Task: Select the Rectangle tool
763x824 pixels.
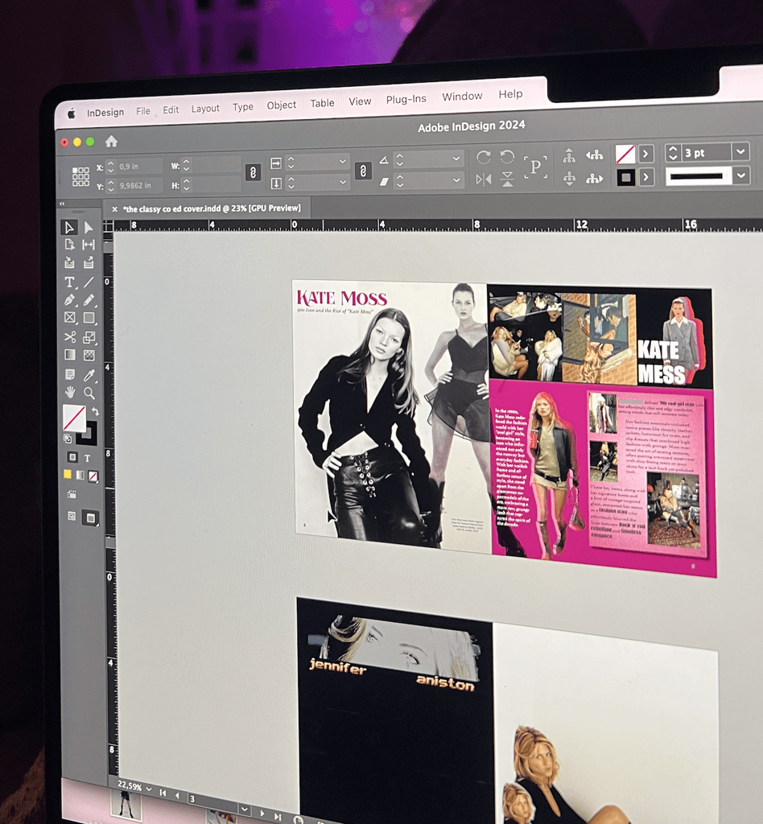Action: coord(89,317)
